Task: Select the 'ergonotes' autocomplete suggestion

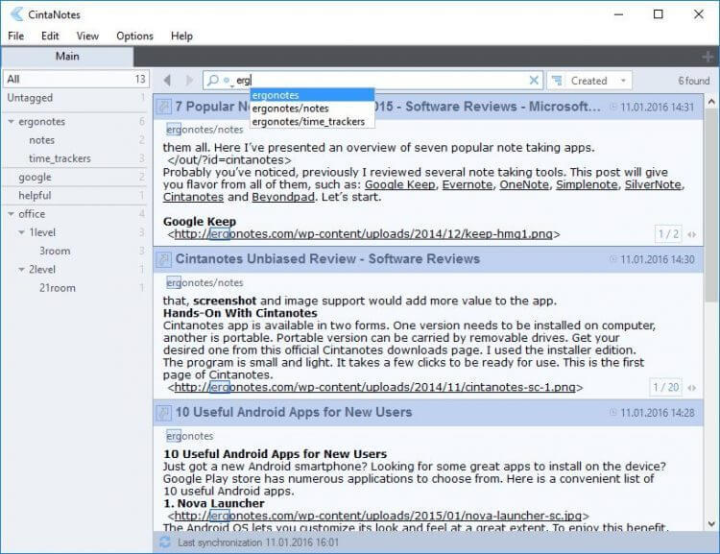Action: pyautogui.click(x=312, y=95)
